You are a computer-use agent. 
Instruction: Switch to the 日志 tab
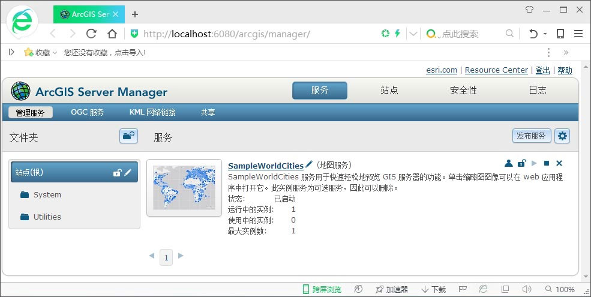[538, 91]
